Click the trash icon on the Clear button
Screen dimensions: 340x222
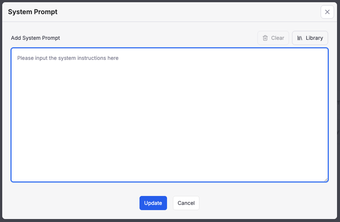tap(265, 38)
